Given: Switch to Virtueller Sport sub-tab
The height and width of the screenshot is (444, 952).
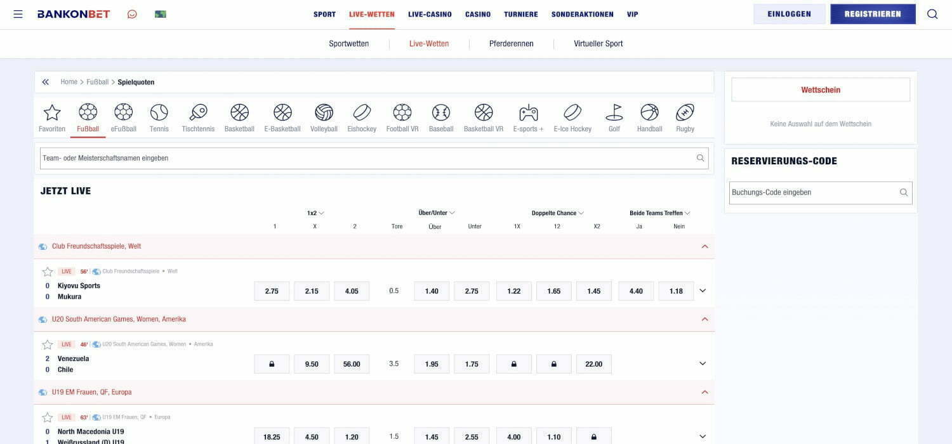Looking at the screenshot, I should pos(598,44).
